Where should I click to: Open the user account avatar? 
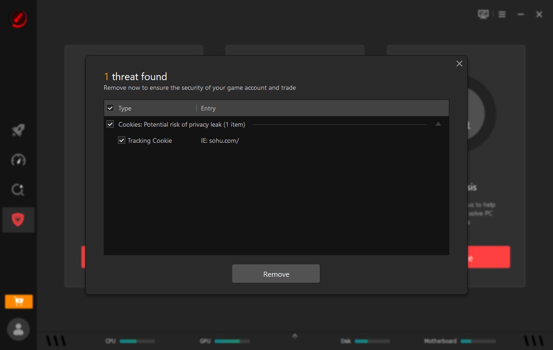tap(18, 329)
